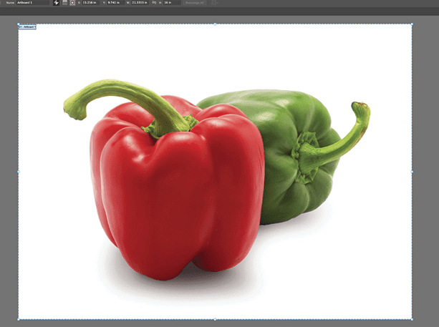Click the top right artboard corner handle

[x=412, y=24]
